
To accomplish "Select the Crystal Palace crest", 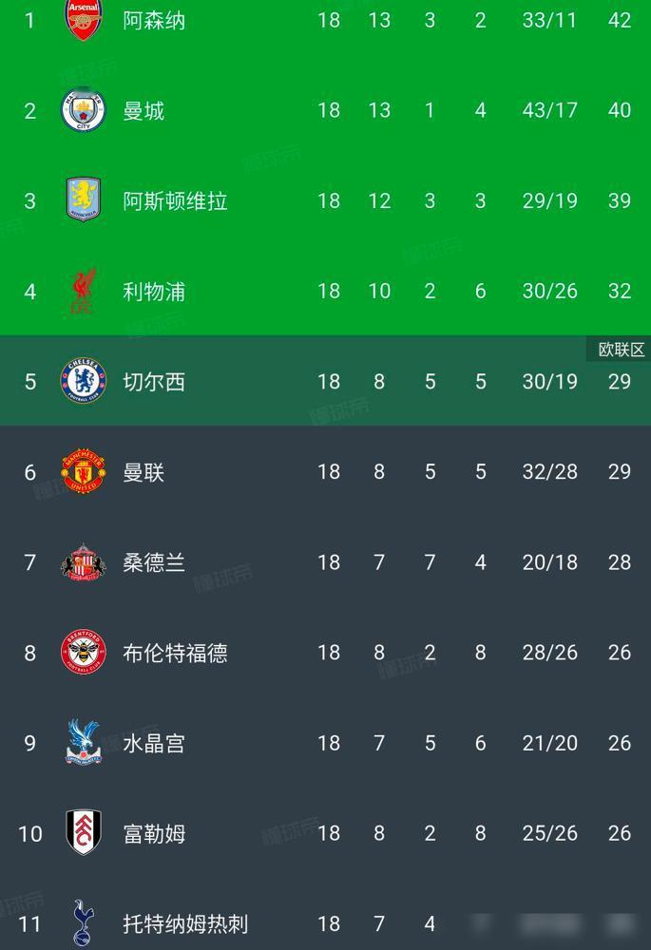I will (83, 743).
